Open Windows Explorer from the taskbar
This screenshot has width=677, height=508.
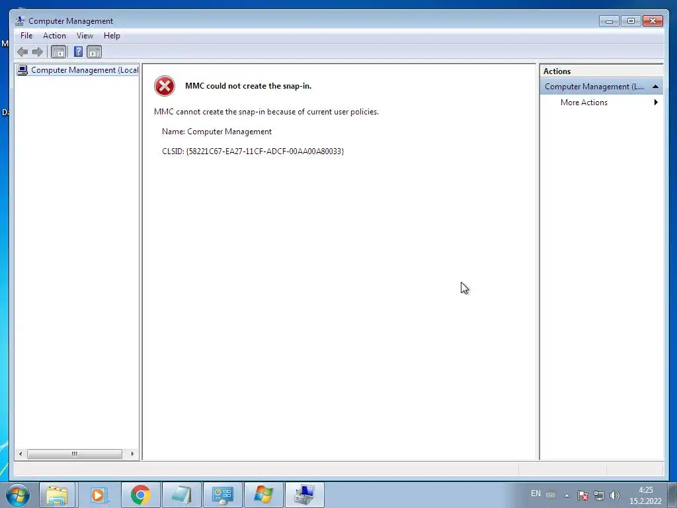point(57,495)
